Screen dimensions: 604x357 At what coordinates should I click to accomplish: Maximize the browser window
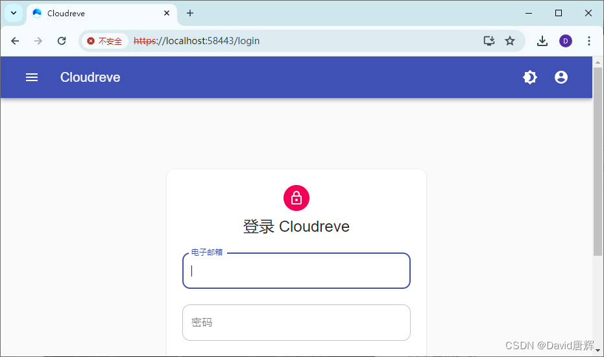point(558,13)
